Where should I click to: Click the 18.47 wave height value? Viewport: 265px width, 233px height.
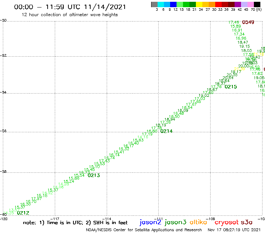click(x=243, y=42)
